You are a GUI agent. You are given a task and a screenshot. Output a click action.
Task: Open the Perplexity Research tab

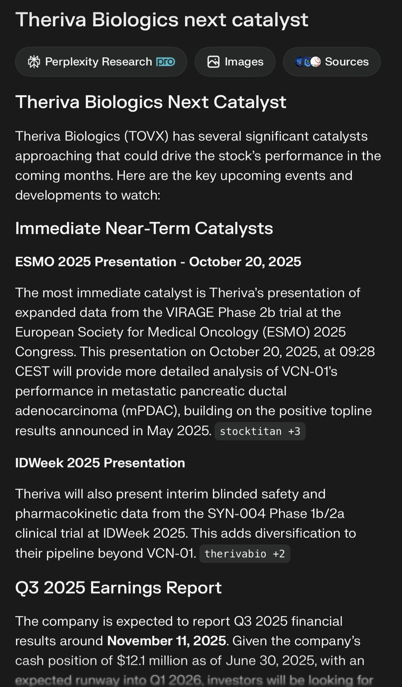tap(101, 62)
